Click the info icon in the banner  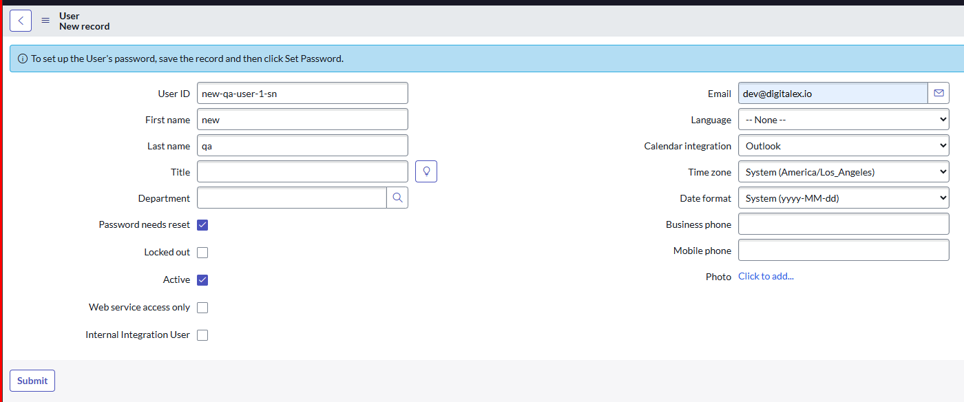(22, 59)
